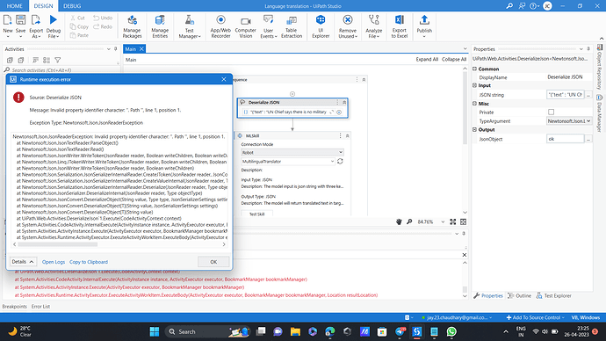Close the Main workflow tab

(x=141, y=48)
